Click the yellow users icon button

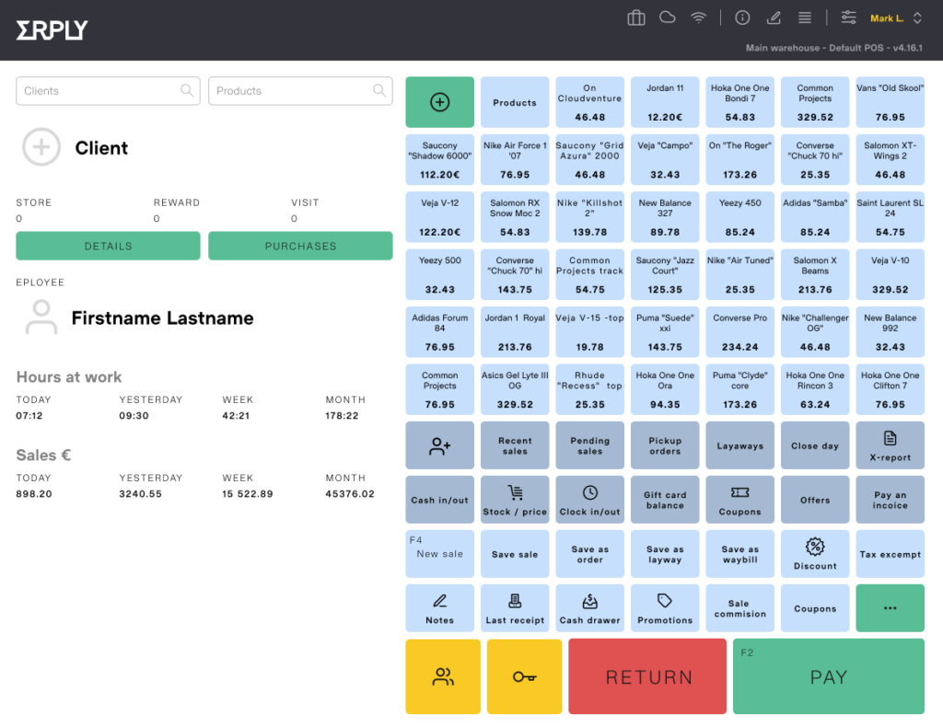click(443, 676)
